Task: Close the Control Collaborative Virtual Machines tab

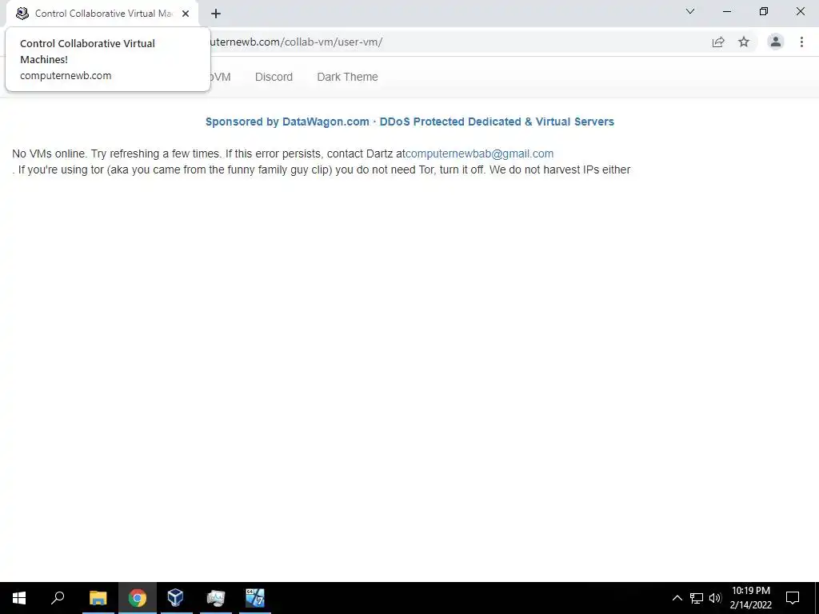Action: tap(186, 14)
